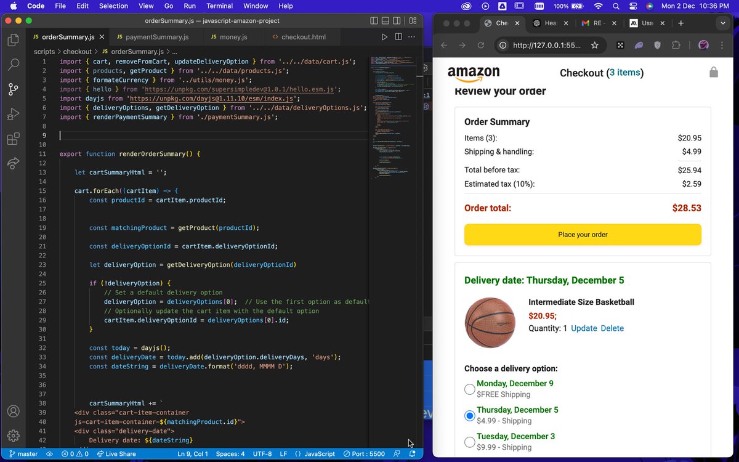
Task: Reload the checkout page in Chrome
Action: pos(481,46)
